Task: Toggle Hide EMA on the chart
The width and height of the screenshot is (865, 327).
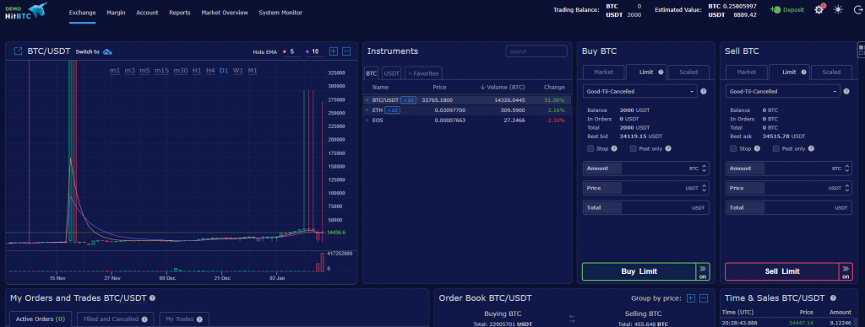Action: (x=264, y=51)
